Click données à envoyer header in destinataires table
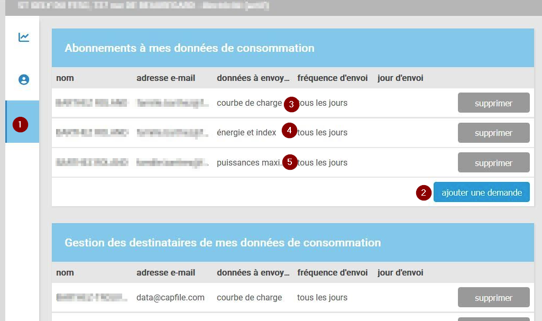 tap(253, 273)
